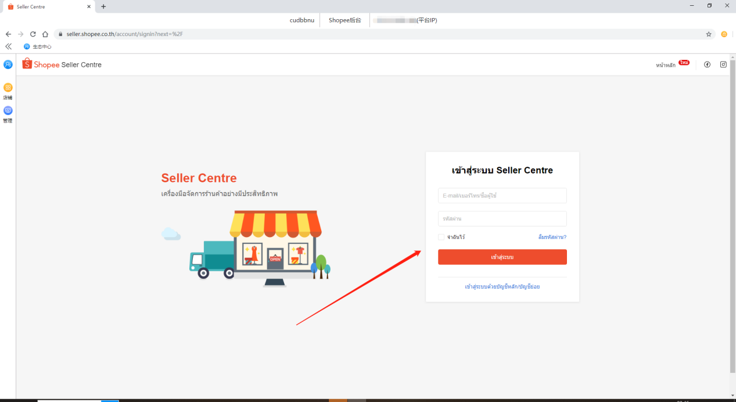Click the orange เข้าสู่ระบบ login button
736x402 pixels.
pyautogui.click(x=502, y=257)
